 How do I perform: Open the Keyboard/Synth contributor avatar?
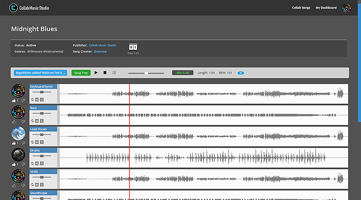(x=18, y=91)
